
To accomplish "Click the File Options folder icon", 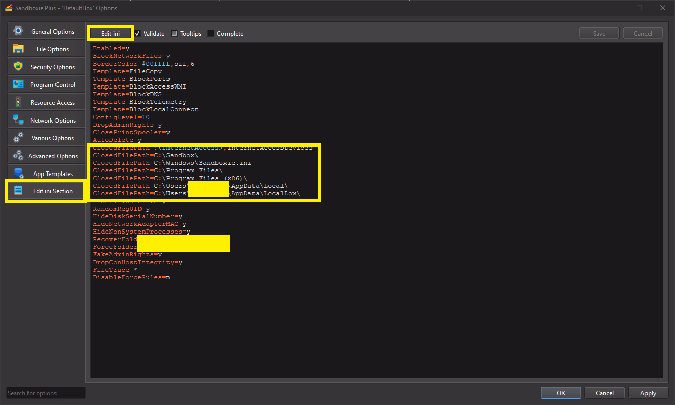I will [x=18, y=49].
